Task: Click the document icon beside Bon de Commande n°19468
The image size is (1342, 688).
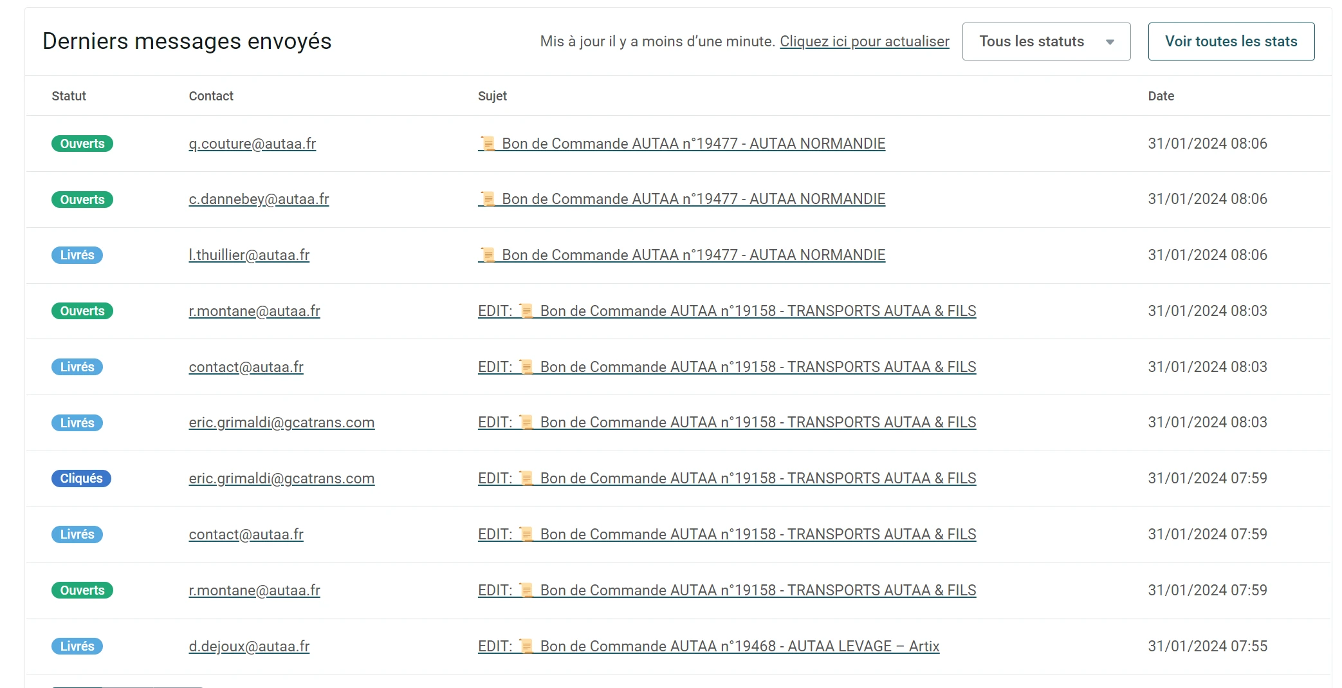Action: point(526,646)
